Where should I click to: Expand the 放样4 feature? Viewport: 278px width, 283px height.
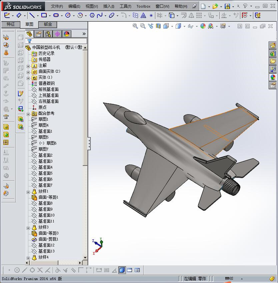(28, 258)
